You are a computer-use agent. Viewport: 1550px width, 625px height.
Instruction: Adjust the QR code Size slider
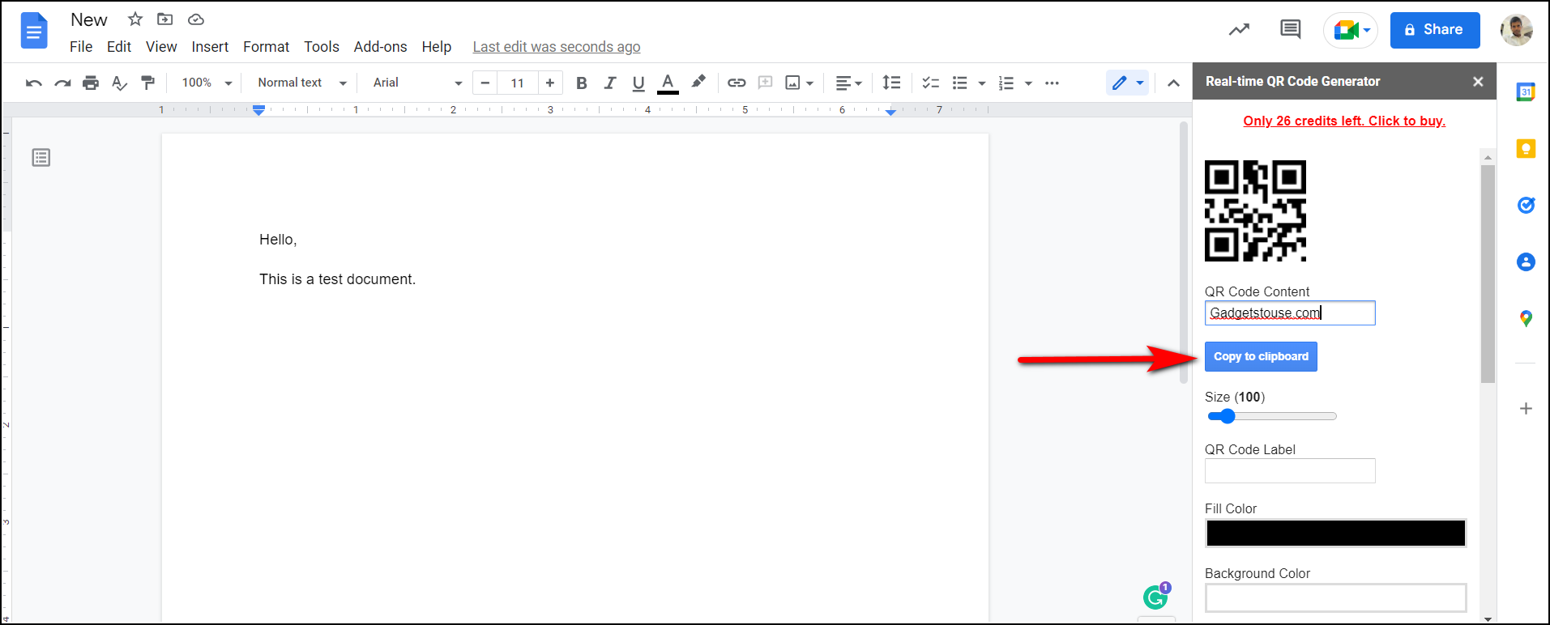tap(1271, 416)
